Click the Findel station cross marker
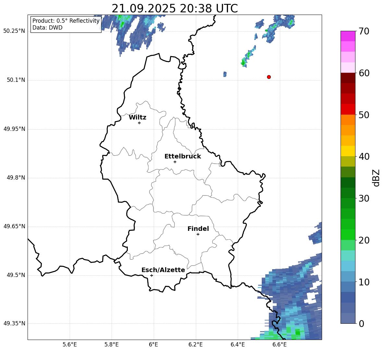Screen dimensions: 384x351 click(x=198, y=234)
